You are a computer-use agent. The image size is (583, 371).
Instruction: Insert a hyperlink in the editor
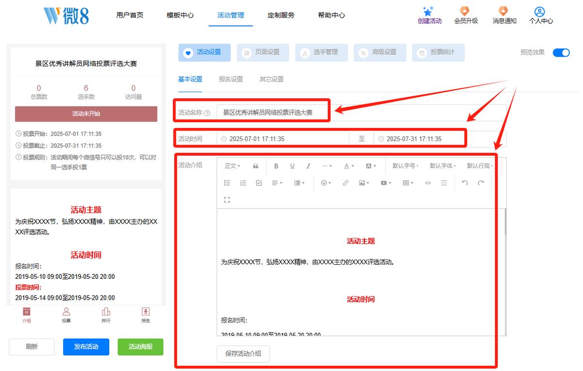pos(345,183)
